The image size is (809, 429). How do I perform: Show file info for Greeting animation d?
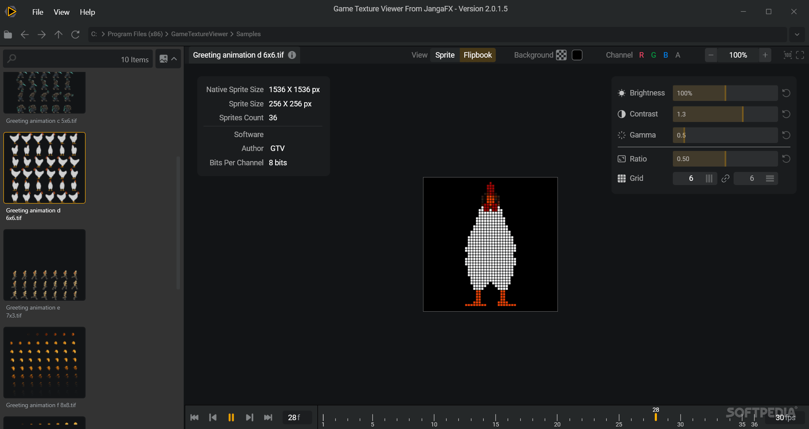pyautogui.click(x=292, y=55)
